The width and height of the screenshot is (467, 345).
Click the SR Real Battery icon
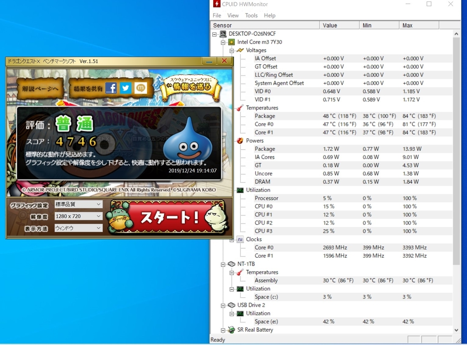tap(232, 330)
